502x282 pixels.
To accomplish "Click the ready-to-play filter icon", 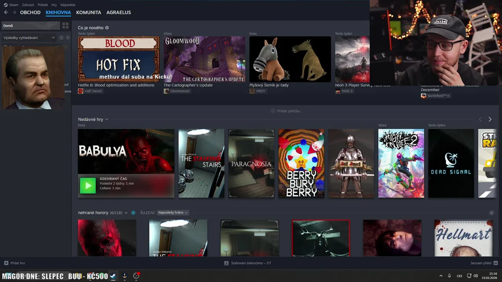I will (68, 38).
